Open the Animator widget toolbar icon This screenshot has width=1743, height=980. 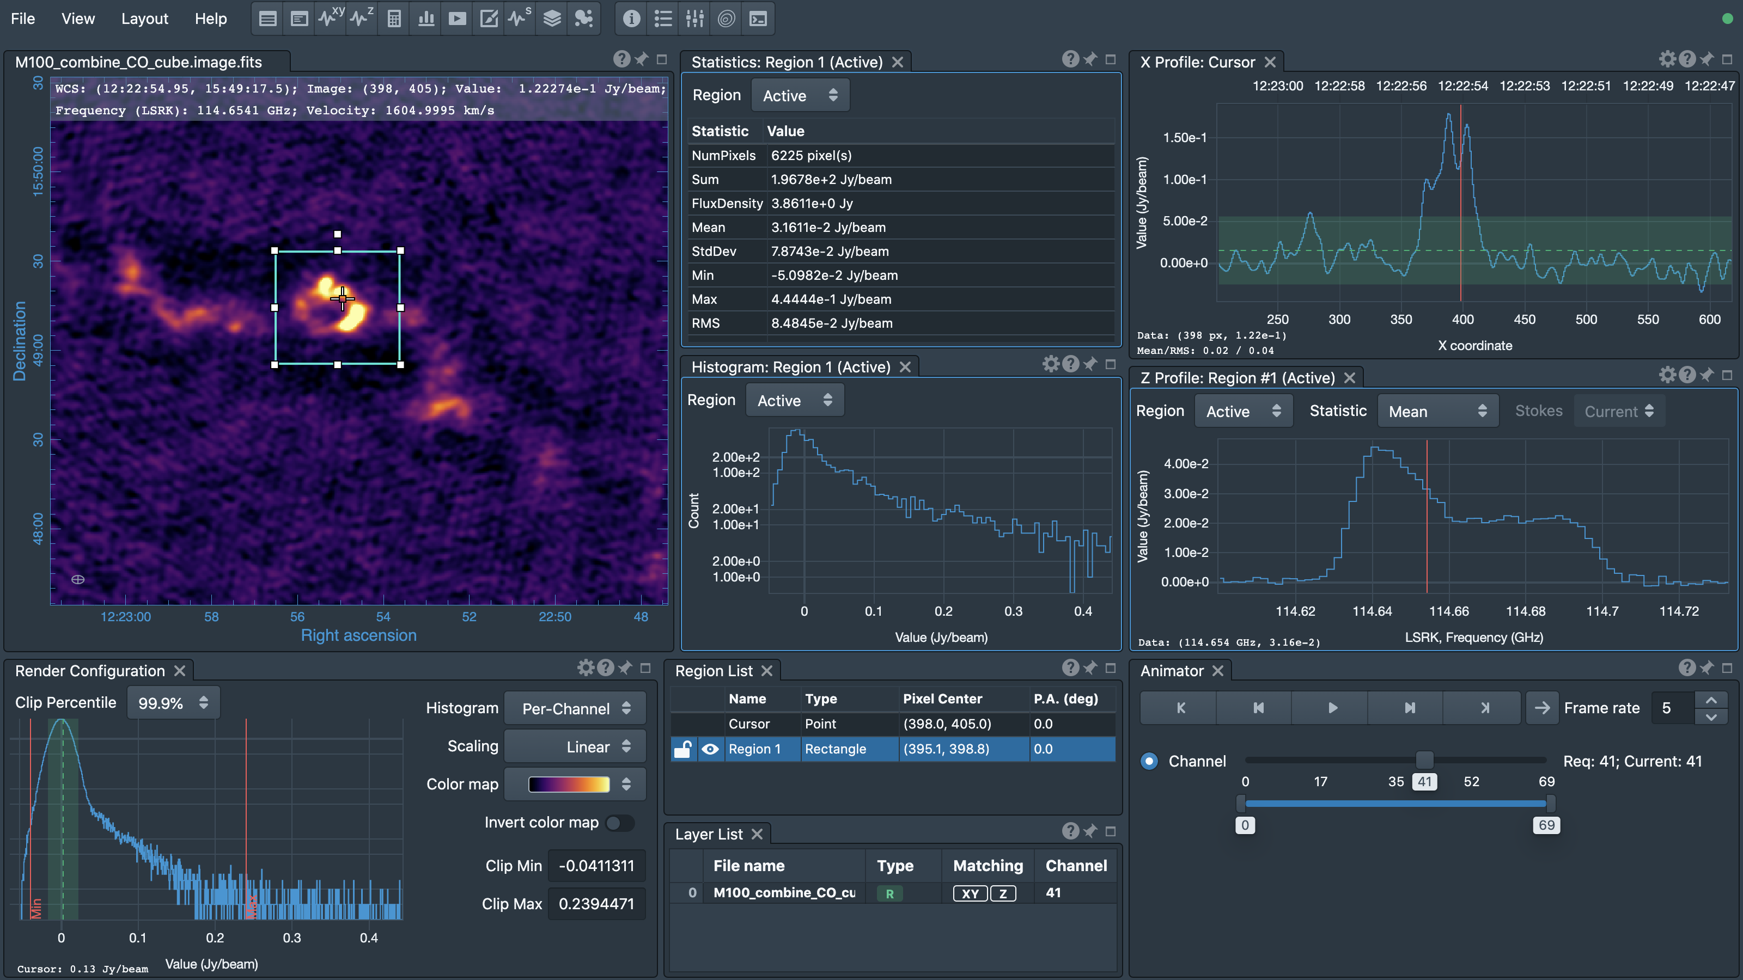click(x=458, y=19)
